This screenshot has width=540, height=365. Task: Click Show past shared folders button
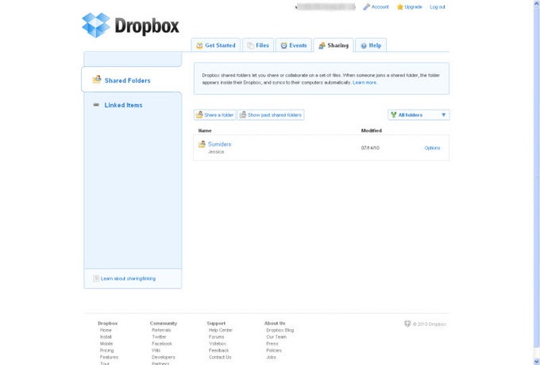(271, 115)
